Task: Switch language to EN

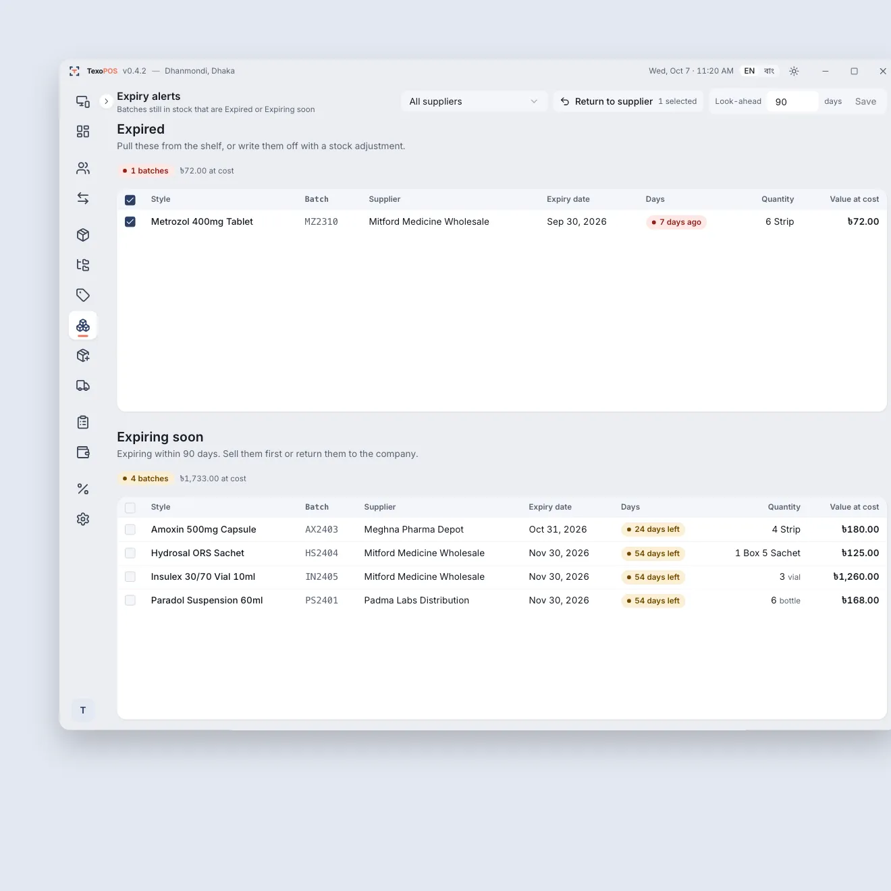Action: pos(749,71)
